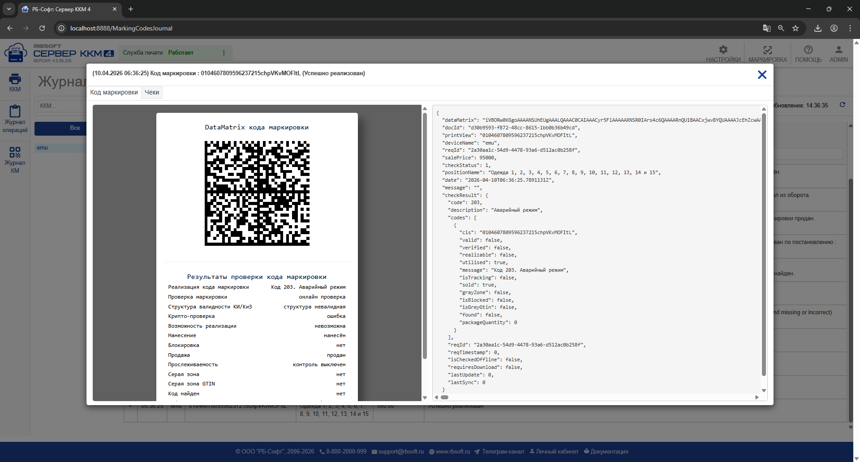
Task: Click JSON panel scroll-down arrow
Action: (764, 390)
